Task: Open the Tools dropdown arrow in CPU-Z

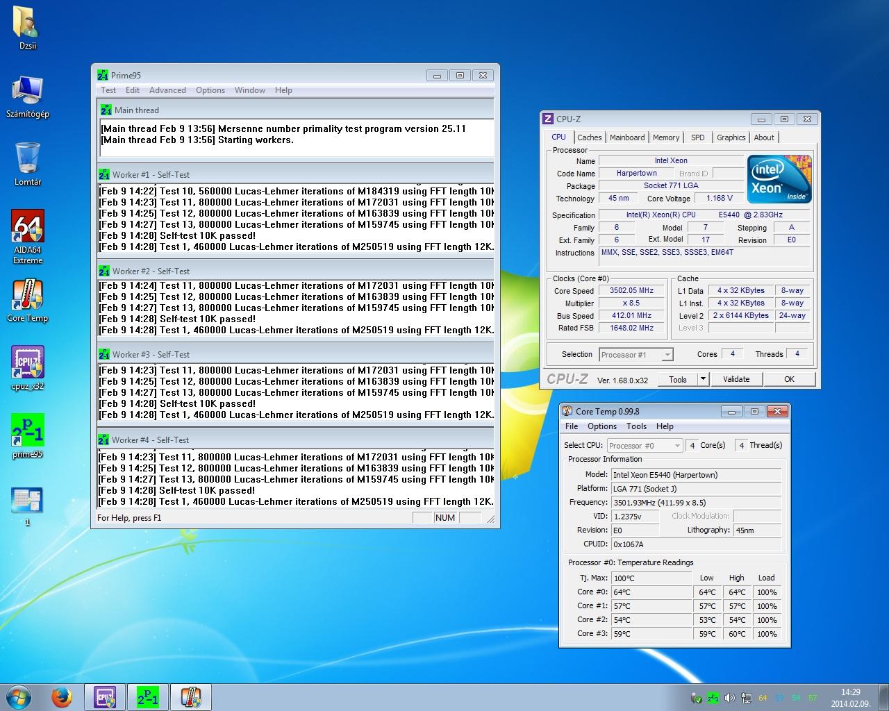Action: [x=703, y=379]
